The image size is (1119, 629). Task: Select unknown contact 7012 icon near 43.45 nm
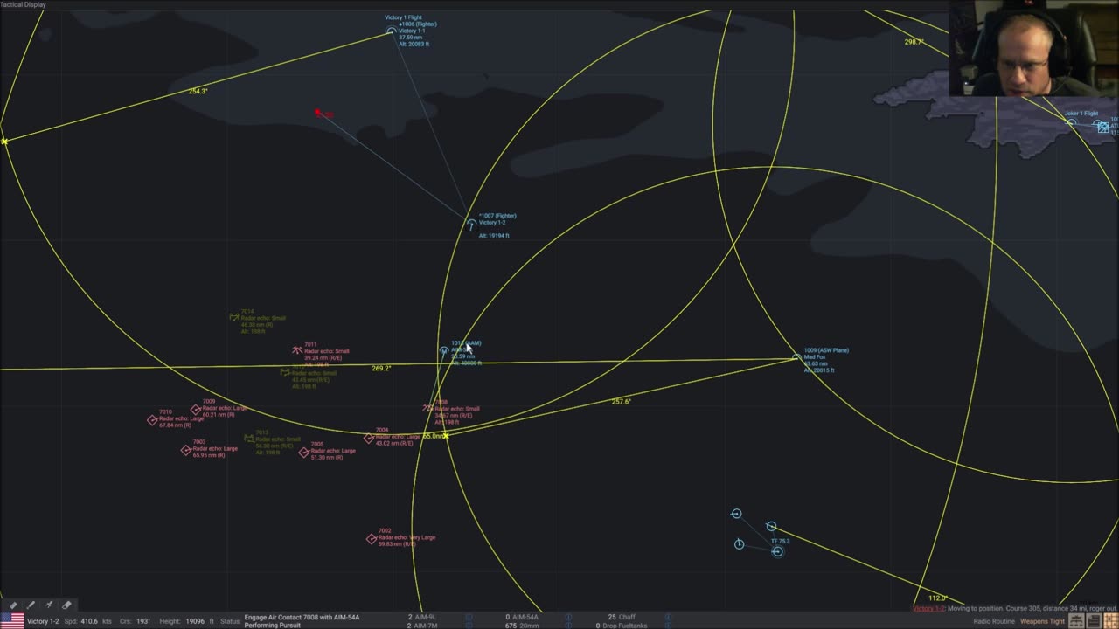pyautogui.click(x=285, y=372)
